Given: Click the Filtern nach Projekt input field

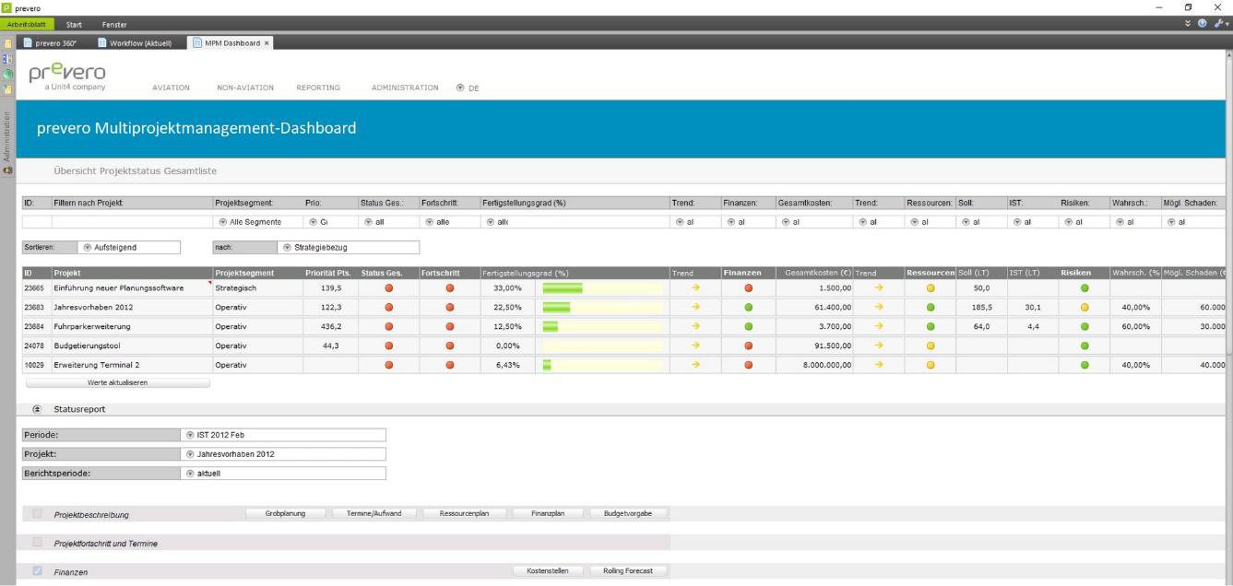Looking at the screenshot, I should click(132, 221).
